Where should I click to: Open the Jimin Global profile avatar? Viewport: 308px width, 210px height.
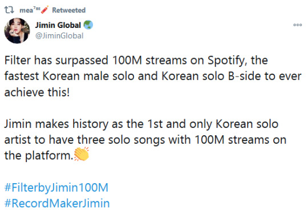point(17,31)
